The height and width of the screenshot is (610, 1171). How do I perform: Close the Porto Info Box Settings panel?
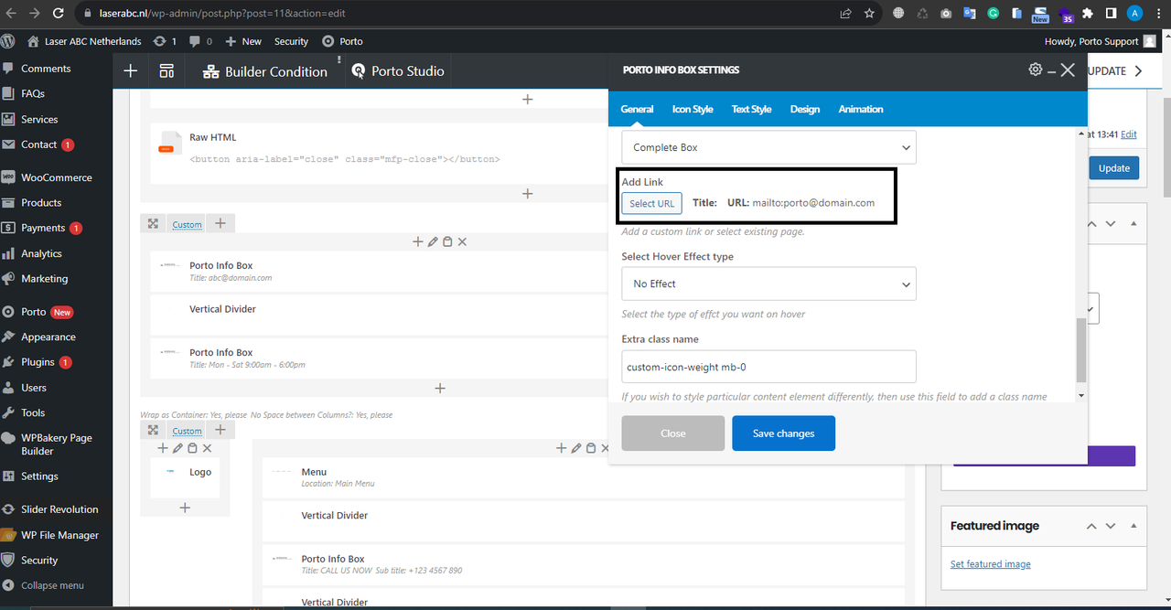tap(1068, 70)
